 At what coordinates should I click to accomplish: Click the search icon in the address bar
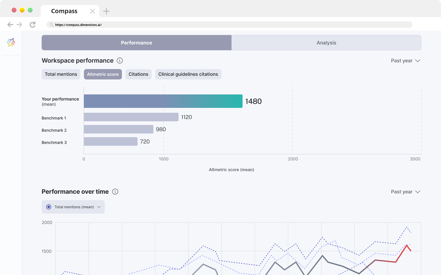point(51,25)
